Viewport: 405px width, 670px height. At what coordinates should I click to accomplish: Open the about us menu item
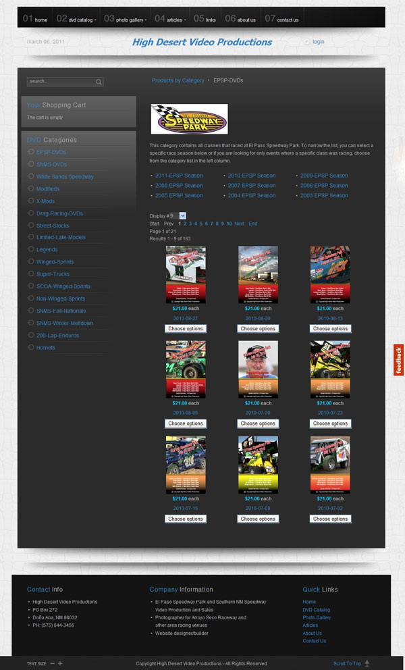[240, 18]
